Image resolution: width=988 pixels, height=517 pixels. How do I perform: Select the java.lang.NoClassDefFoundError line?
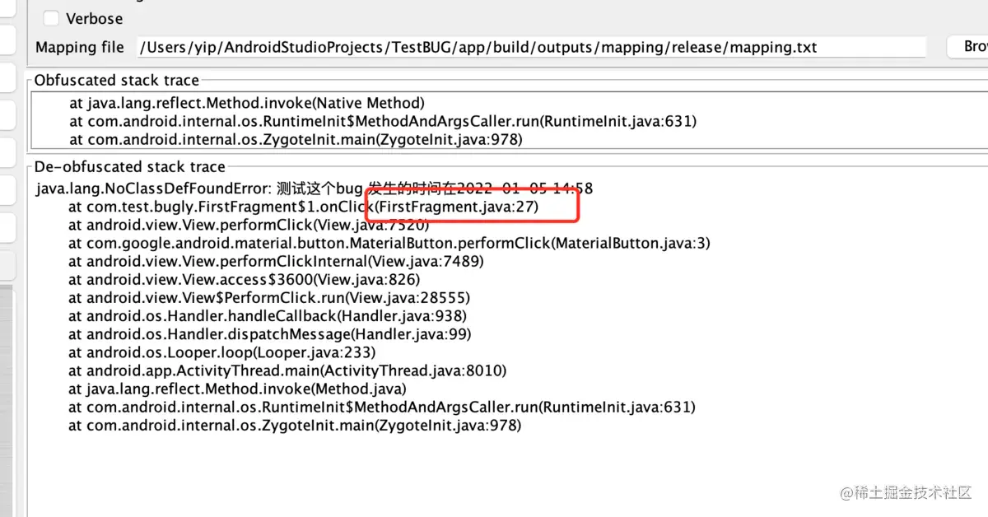point(315,189)
